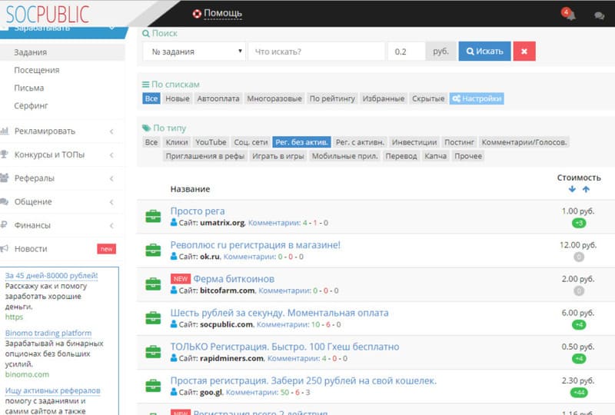Open Посещения in the sidebar menu
The width and height of the screenshot is (615, 415).
[36, 70]
